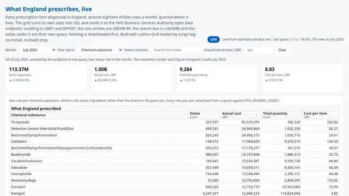Screen dimensions: 349x196
Task: Click the What England prescribes, live heading
Action: 49,9
